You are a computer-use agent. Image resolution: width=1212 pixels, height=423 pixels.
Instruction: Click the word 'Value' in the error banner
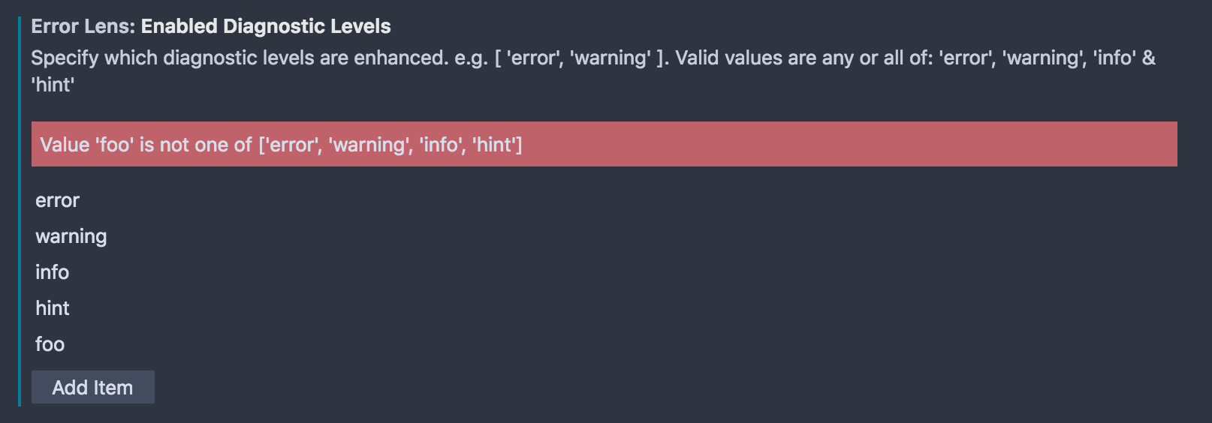pyautogui.click(x=65, y=145)
